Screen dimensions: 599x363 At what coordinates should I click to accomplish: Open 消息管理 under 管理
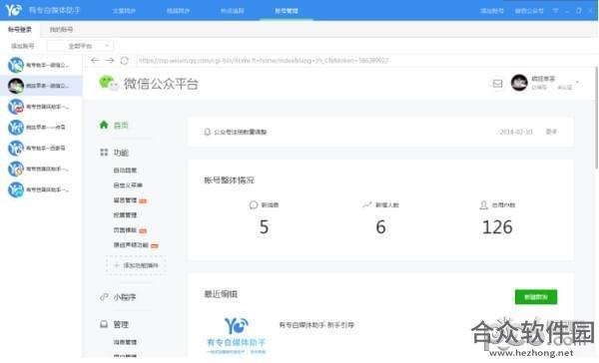coord(125,342)
